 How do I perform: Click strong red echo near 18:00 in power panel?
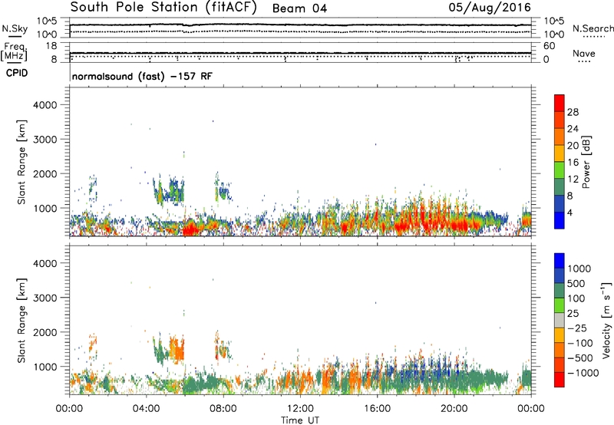tap(423, 219)
